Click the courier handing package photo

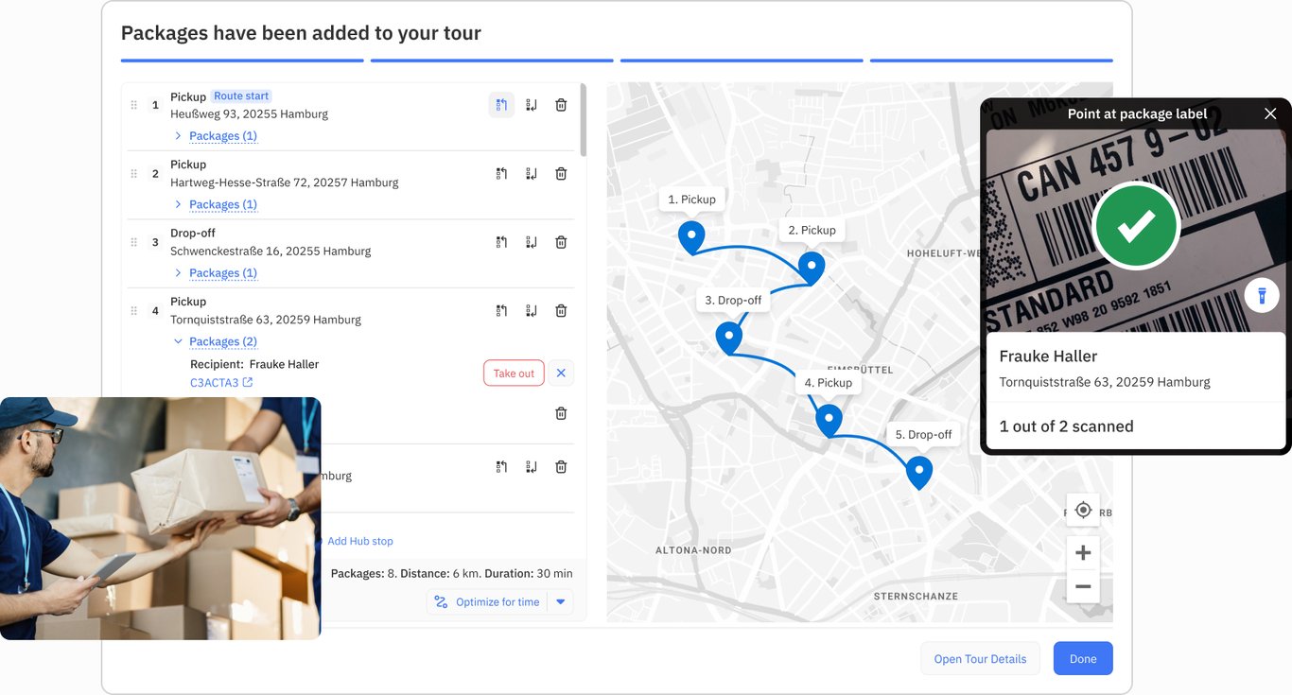point(161,518)
